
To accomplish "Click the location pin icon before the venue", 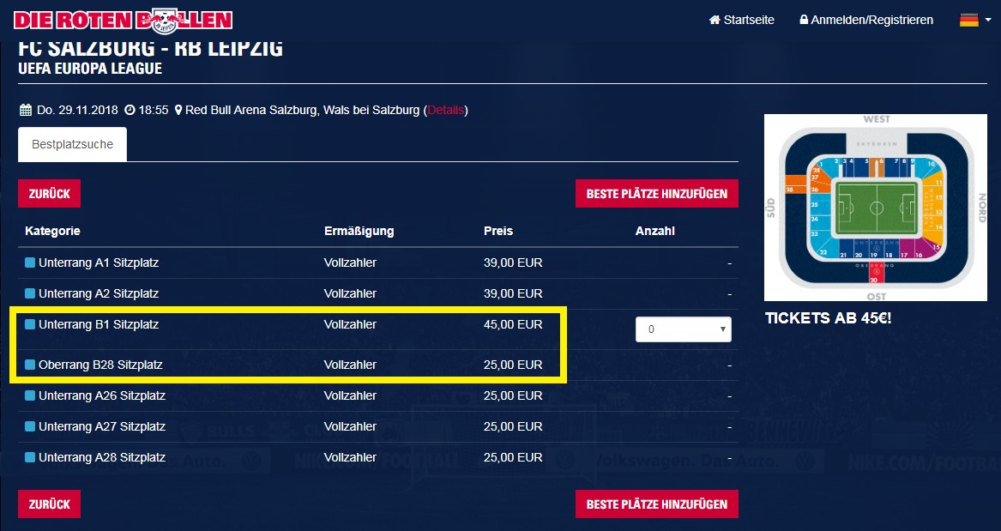I will (x=178, y=110).
